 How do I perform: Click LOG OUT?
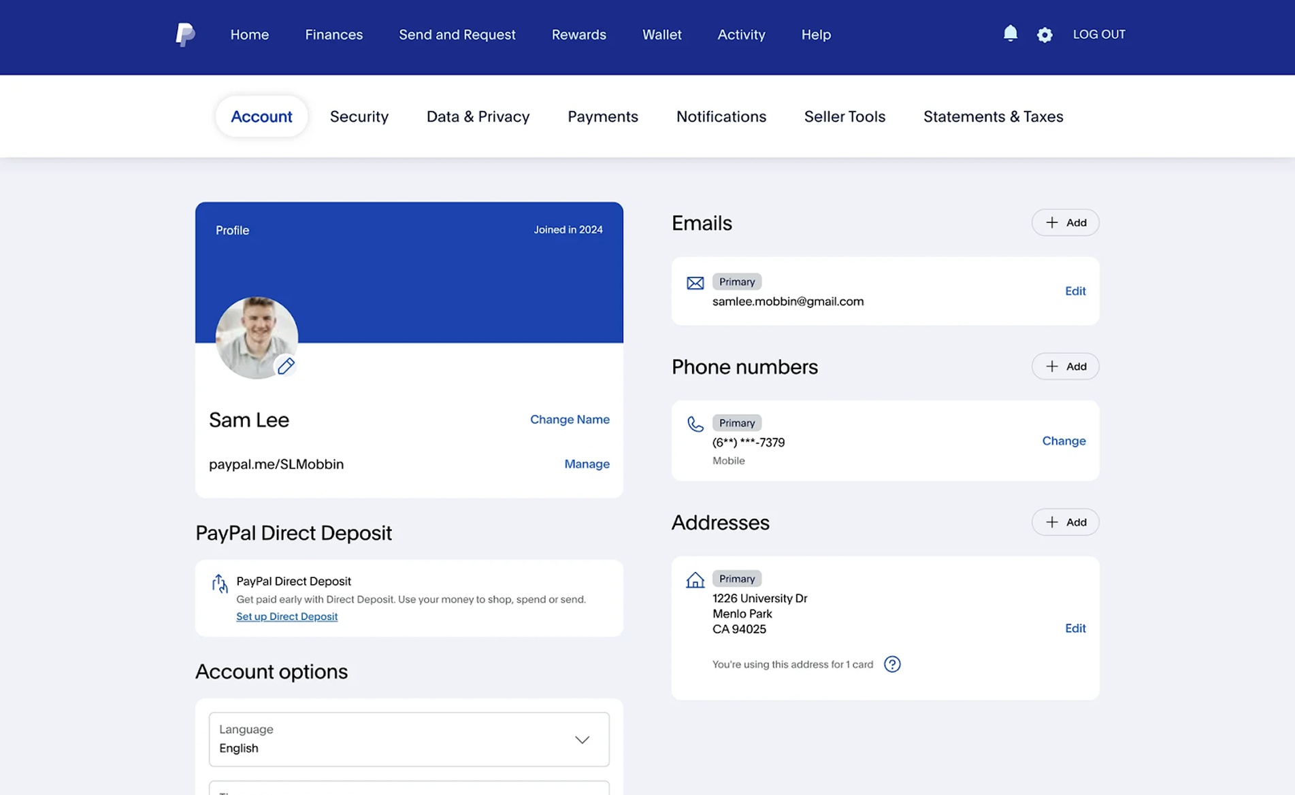(x=1098, y=35)
